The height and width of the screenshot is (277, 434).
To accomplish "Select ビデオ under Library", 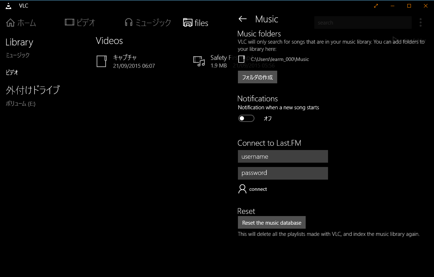I will pos(12,72).
